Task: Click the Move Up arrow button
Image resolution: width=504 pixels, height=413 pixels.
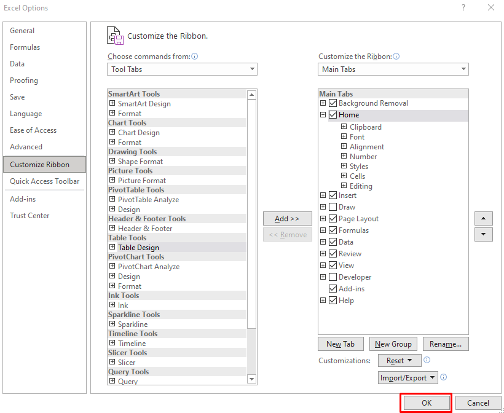Action: (484, 218)
